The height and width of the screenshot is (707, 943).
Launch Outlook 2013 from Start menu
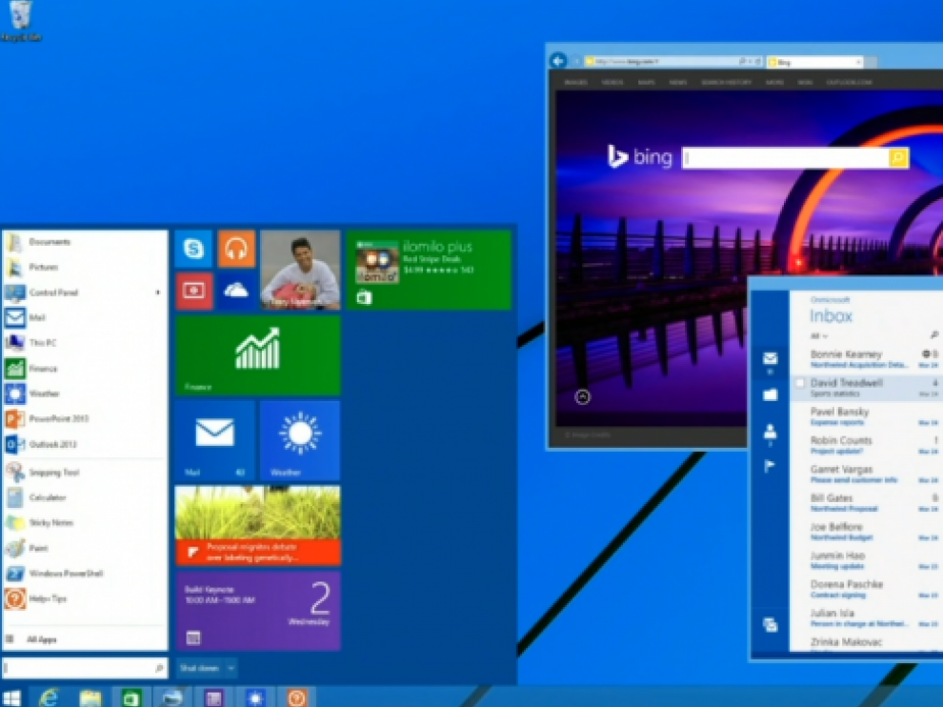click(x=84, y=444)
